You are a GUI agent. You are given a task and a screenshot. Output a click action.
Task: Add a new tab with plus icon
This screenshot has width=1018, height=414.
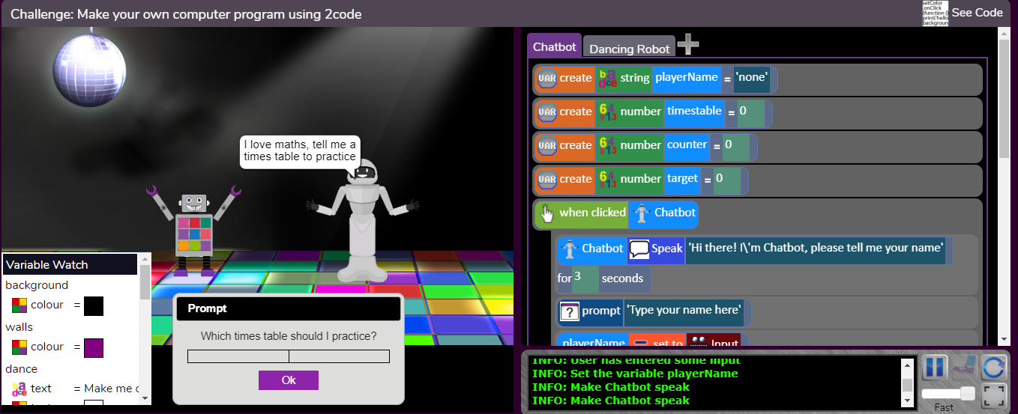click(688, 45)
